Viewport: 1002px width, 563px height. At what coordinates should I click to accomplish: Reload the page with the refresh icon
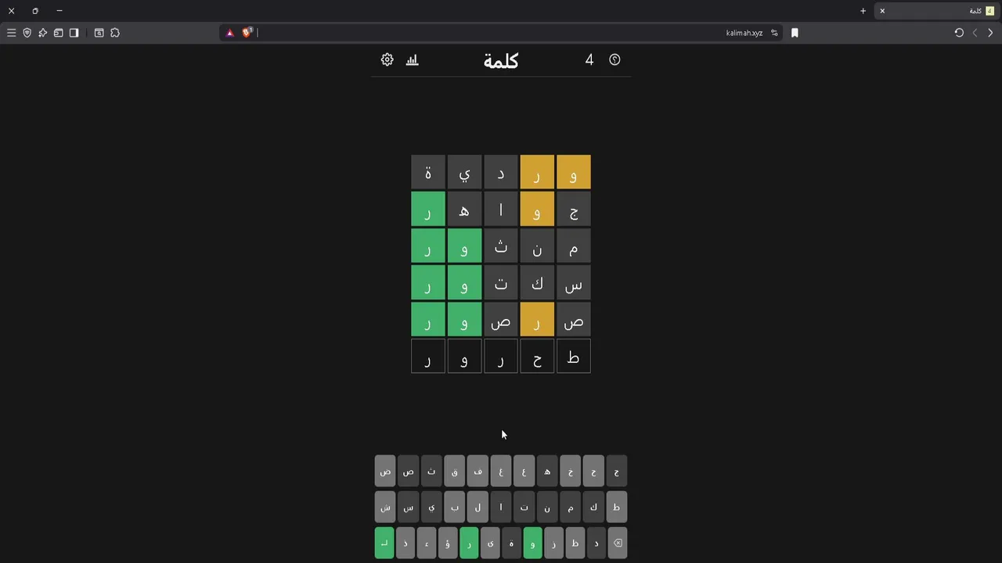point(959,33)
